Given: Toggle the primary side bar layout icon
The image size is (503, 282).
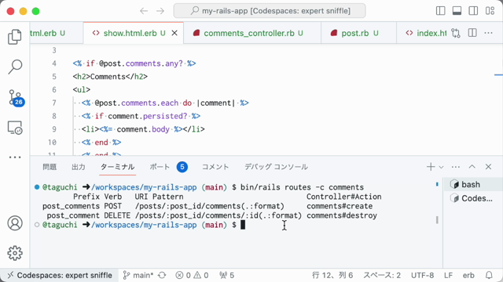Looking at the screenshot, I should [440, 11].
